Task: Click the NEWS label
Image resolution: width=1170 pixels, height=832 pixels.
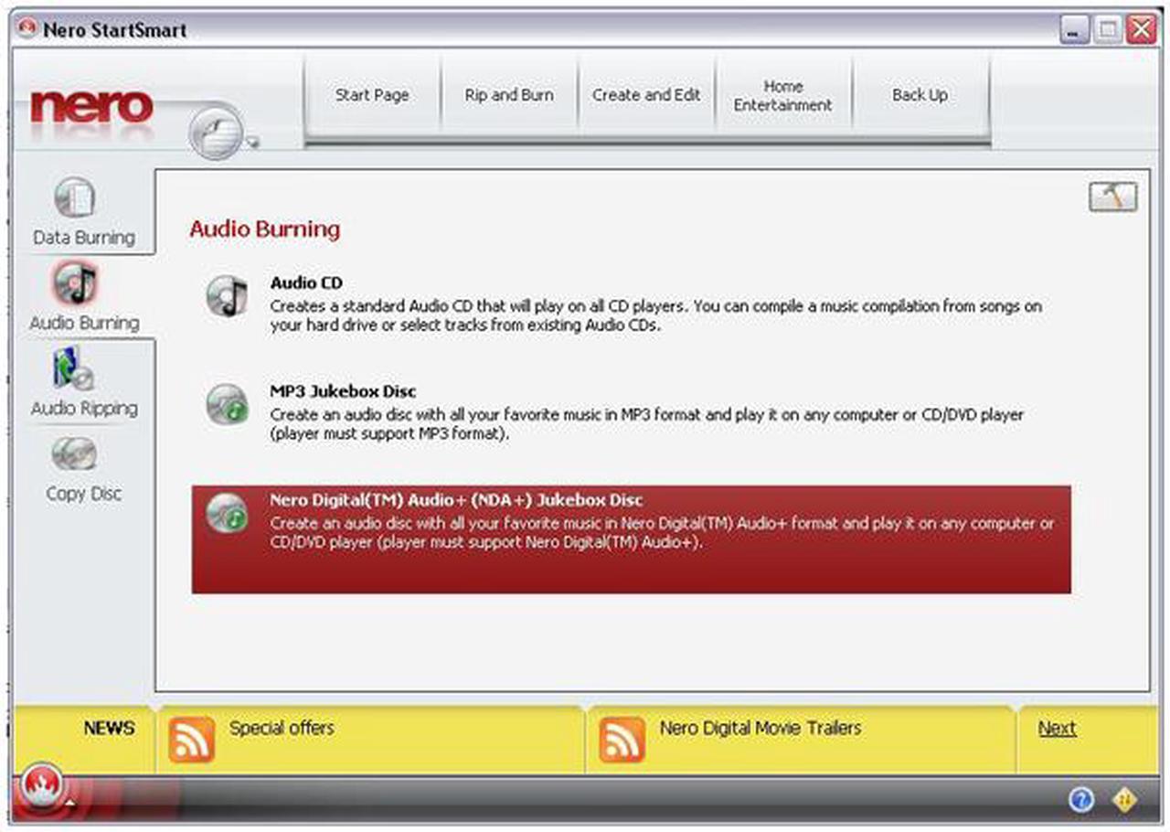Action: (109, 729)
